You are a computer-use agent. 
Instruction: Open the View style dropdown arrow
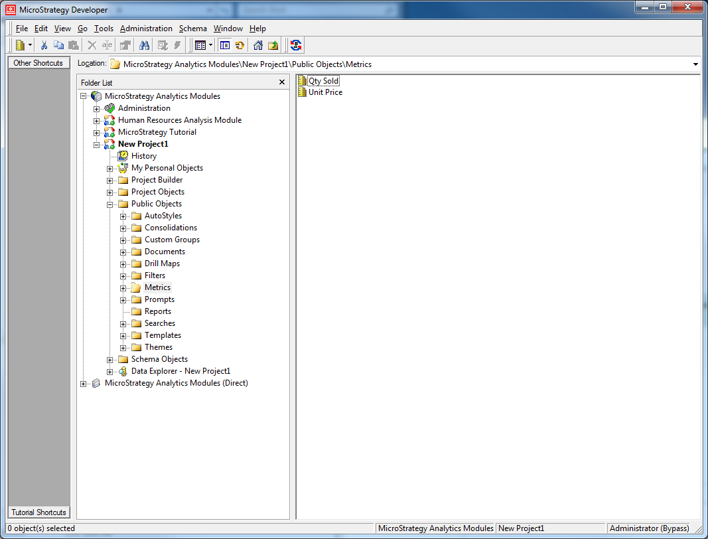210,45
